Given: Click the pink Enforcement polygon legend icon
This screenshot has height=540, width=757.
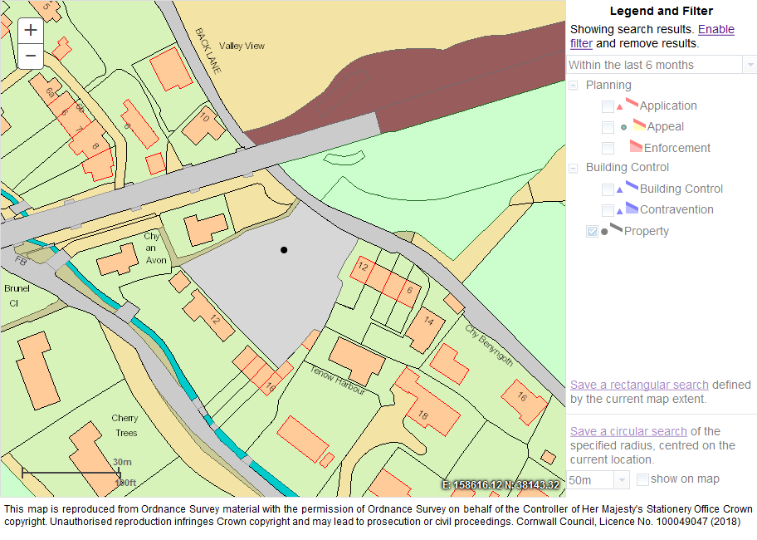Looking at the screenshot, I should click(636, 147).
